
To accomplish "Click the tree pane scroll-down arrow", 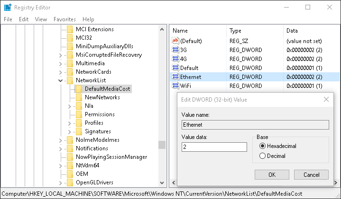I will [162, 183].
